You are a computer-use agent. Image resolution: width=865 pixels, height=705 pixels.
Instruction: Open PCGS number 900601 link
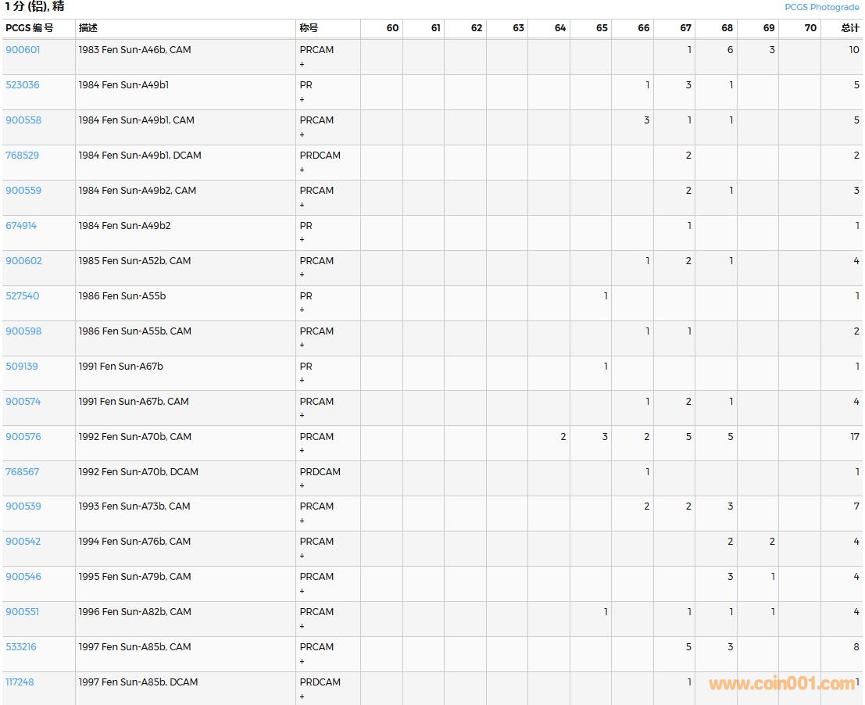[23, 50]
